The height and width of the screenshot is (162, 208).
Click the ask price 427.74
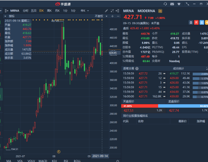[174, 110]
